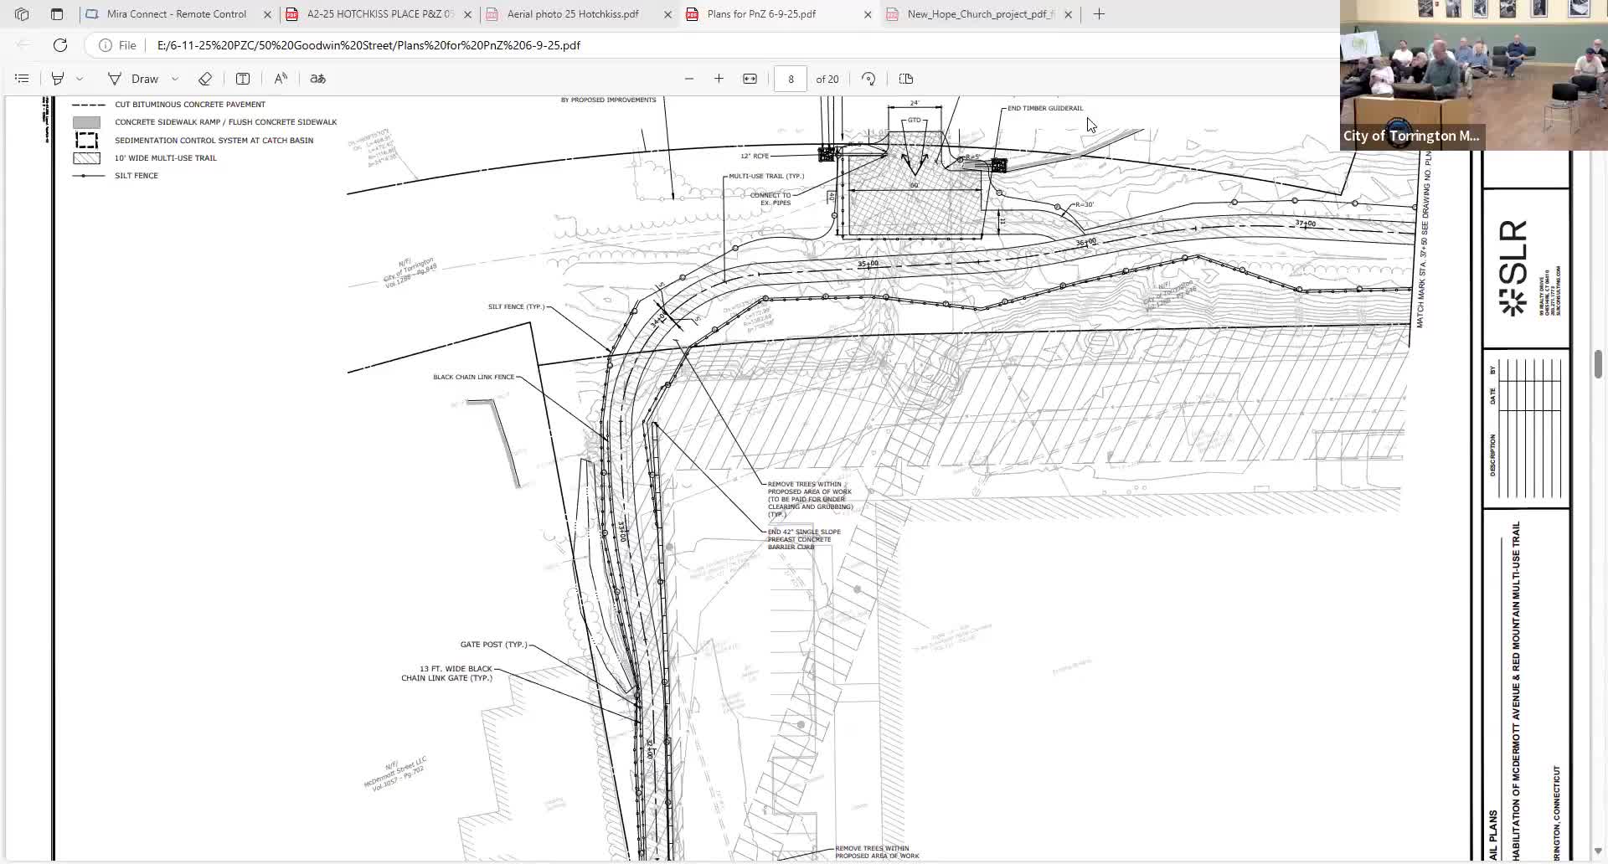Click the page number input field

[791, 79]
